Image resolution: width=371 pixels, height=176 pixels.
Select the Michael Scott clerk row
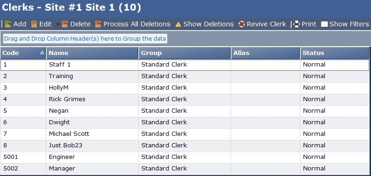(x=184, y=134)
